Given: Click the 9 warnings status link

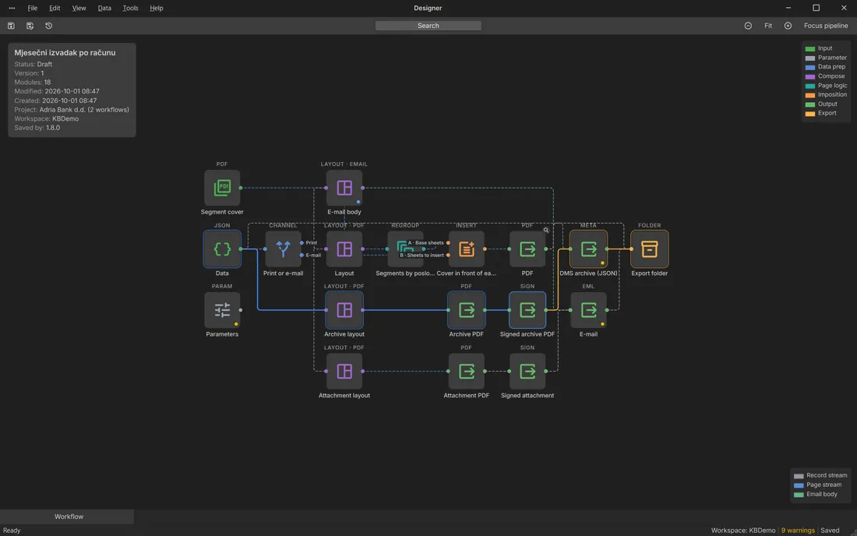Looking at the screenshot, I should (798, 531).
